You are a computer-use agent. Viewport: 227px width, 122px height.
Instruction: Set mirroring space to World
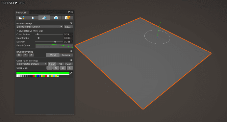pyautogui.click(x=53, y=55)
